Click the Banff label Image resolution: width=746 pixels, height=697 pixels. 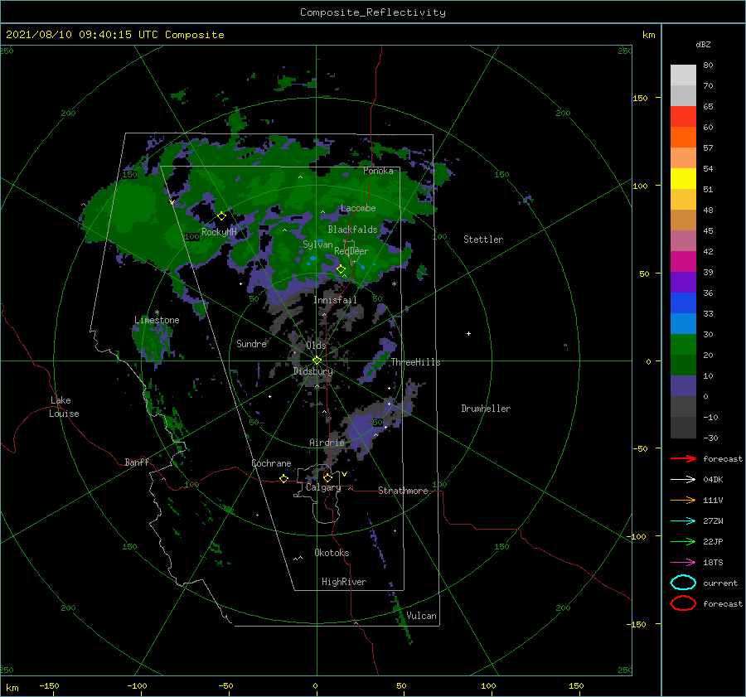[137, 462]
